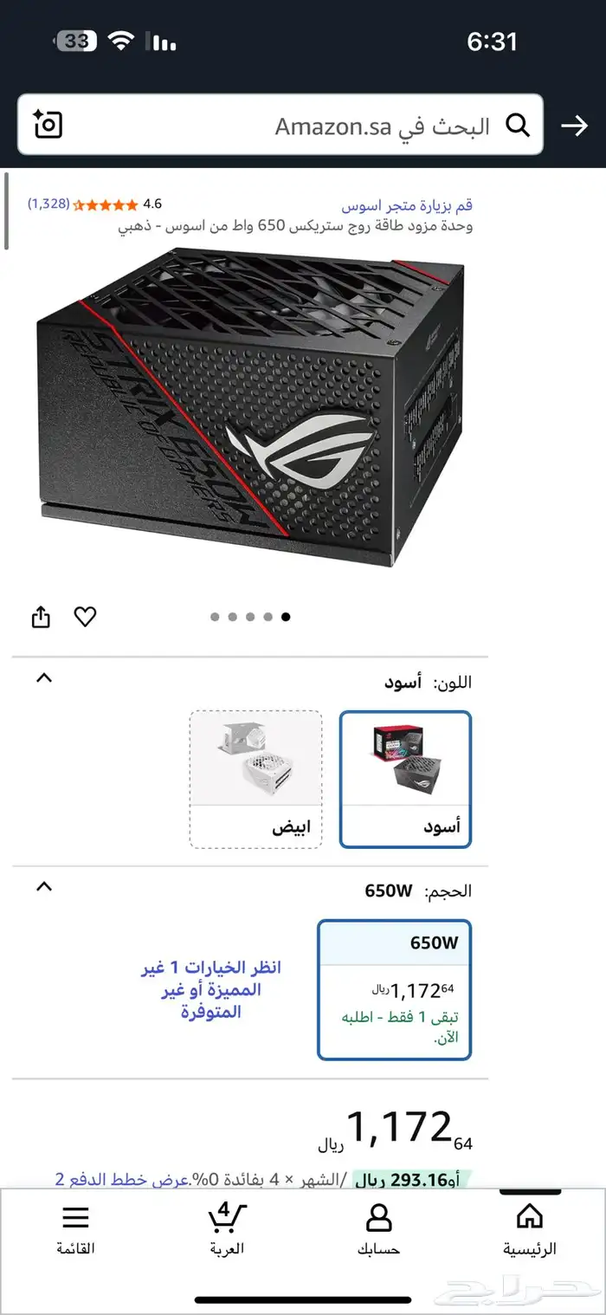Tap the camera lens search icon
The width and height of the screenshot is (606, 1315).
(x=48, y=126)
